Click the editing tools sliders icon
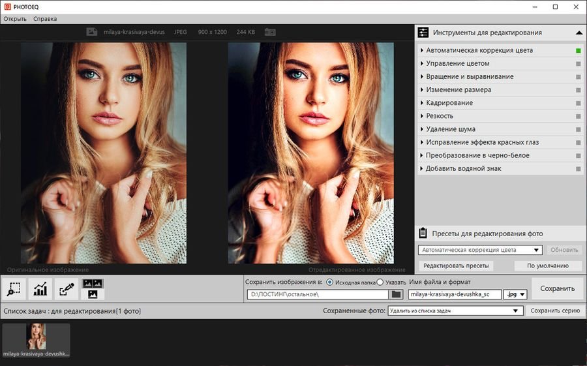 pyautogui.click(x=423, y=33)
